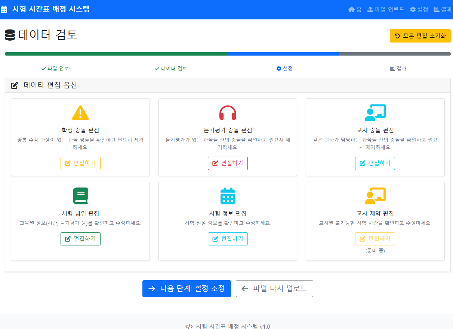This screenshot has height=329, width=453.
Task: Open 파일 업로드 in the navbar
Action: (x=386, y=9)
